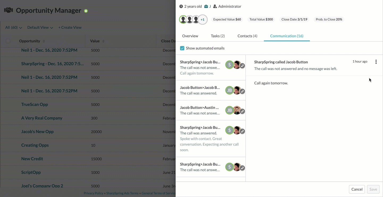Tick the select-all checkbox in table header
The image size is (383, 197).
(x=8, y=41)
